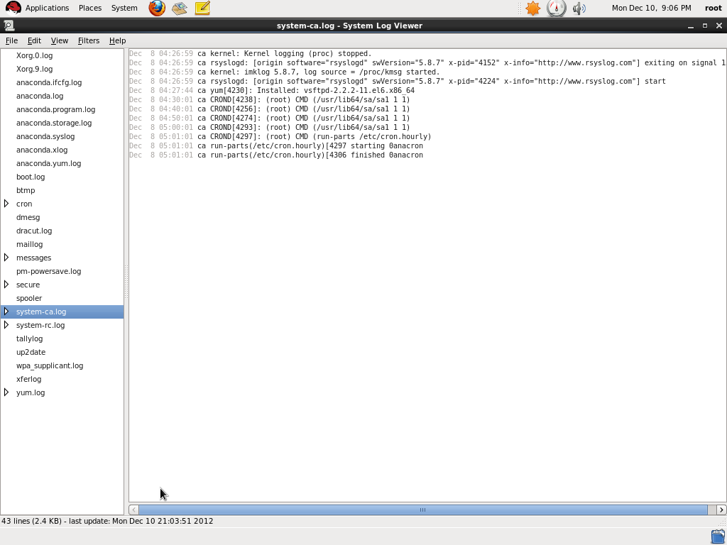Open the Applications menu
Screen dimensions: 727x545
47,8
